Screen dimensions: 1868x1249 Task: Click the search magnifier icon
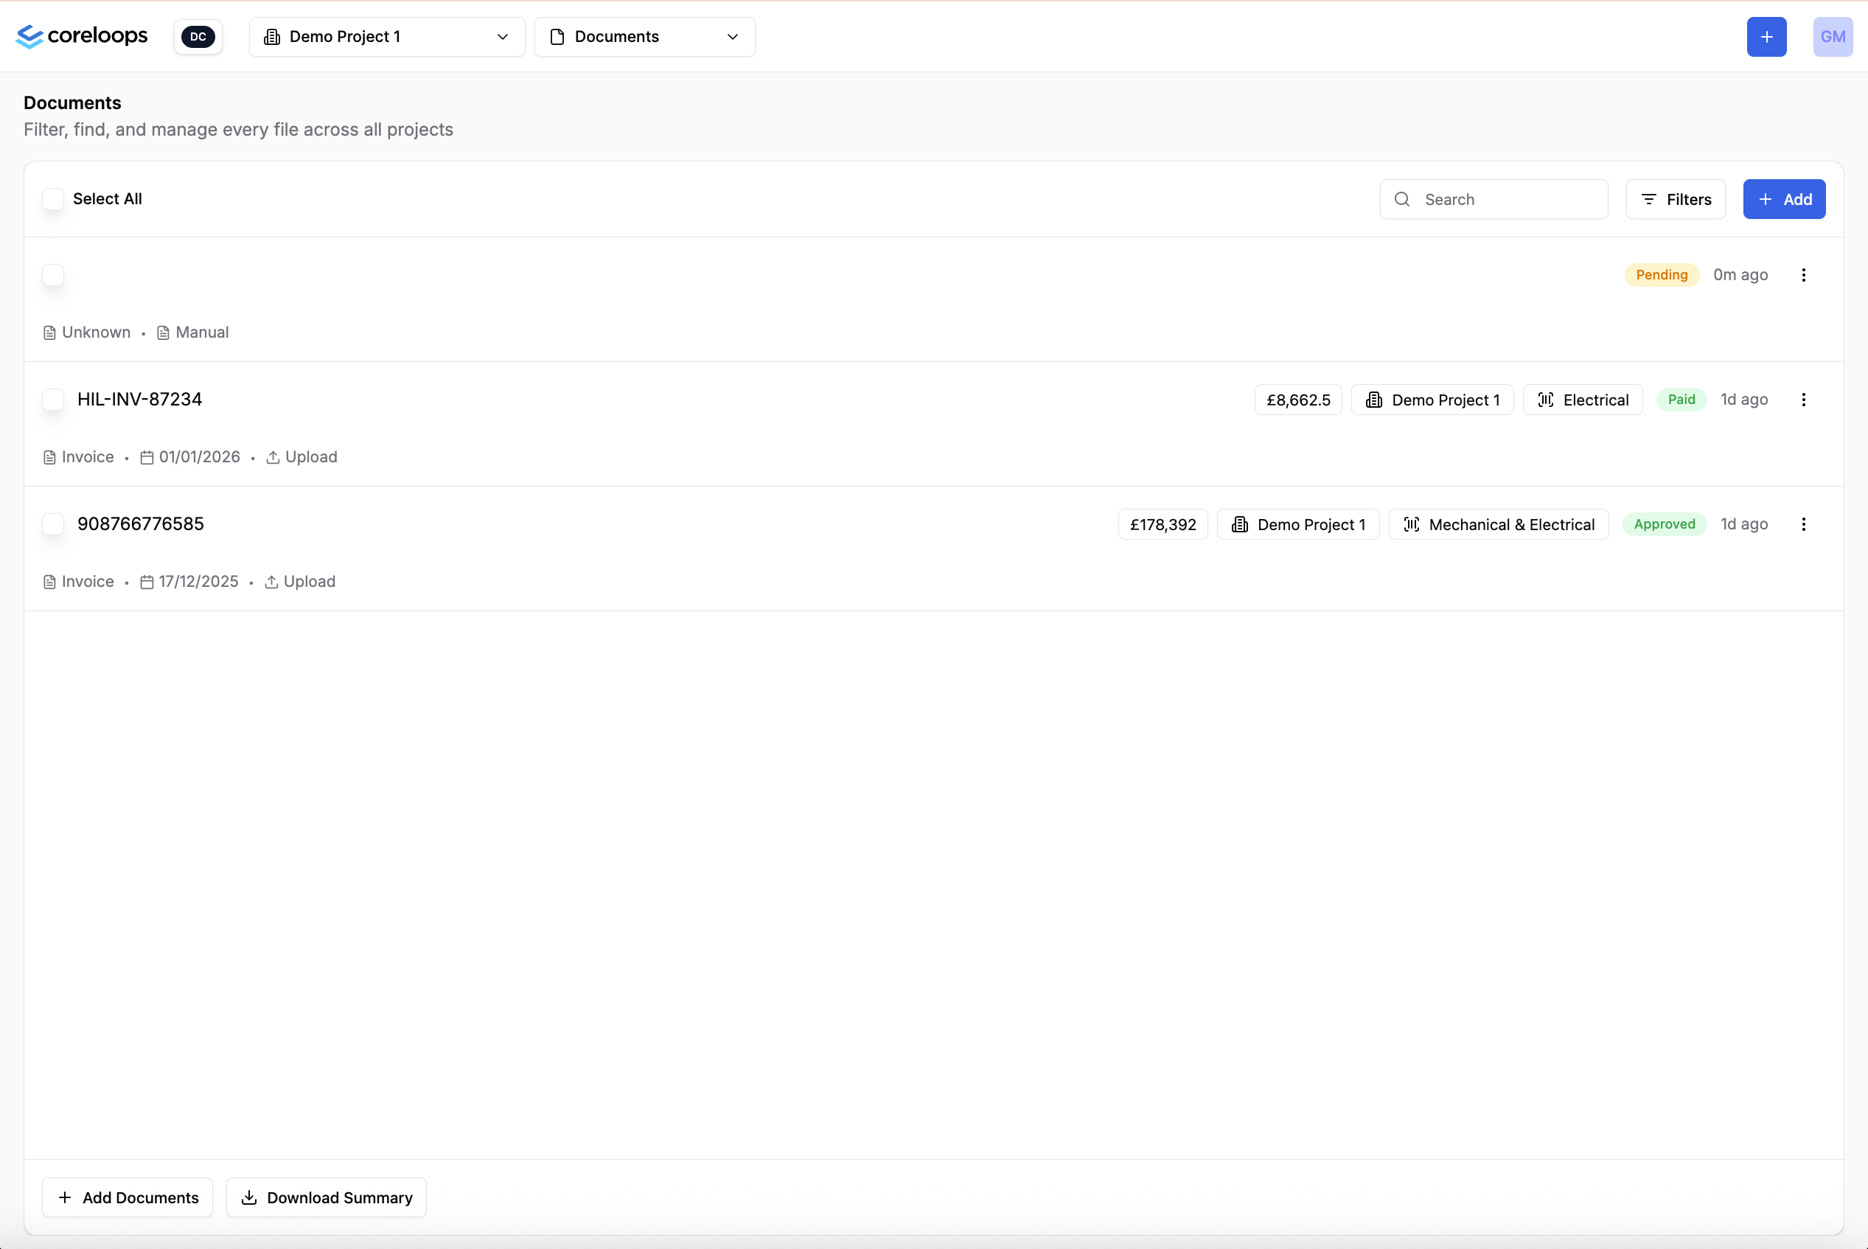(1402, 199)
